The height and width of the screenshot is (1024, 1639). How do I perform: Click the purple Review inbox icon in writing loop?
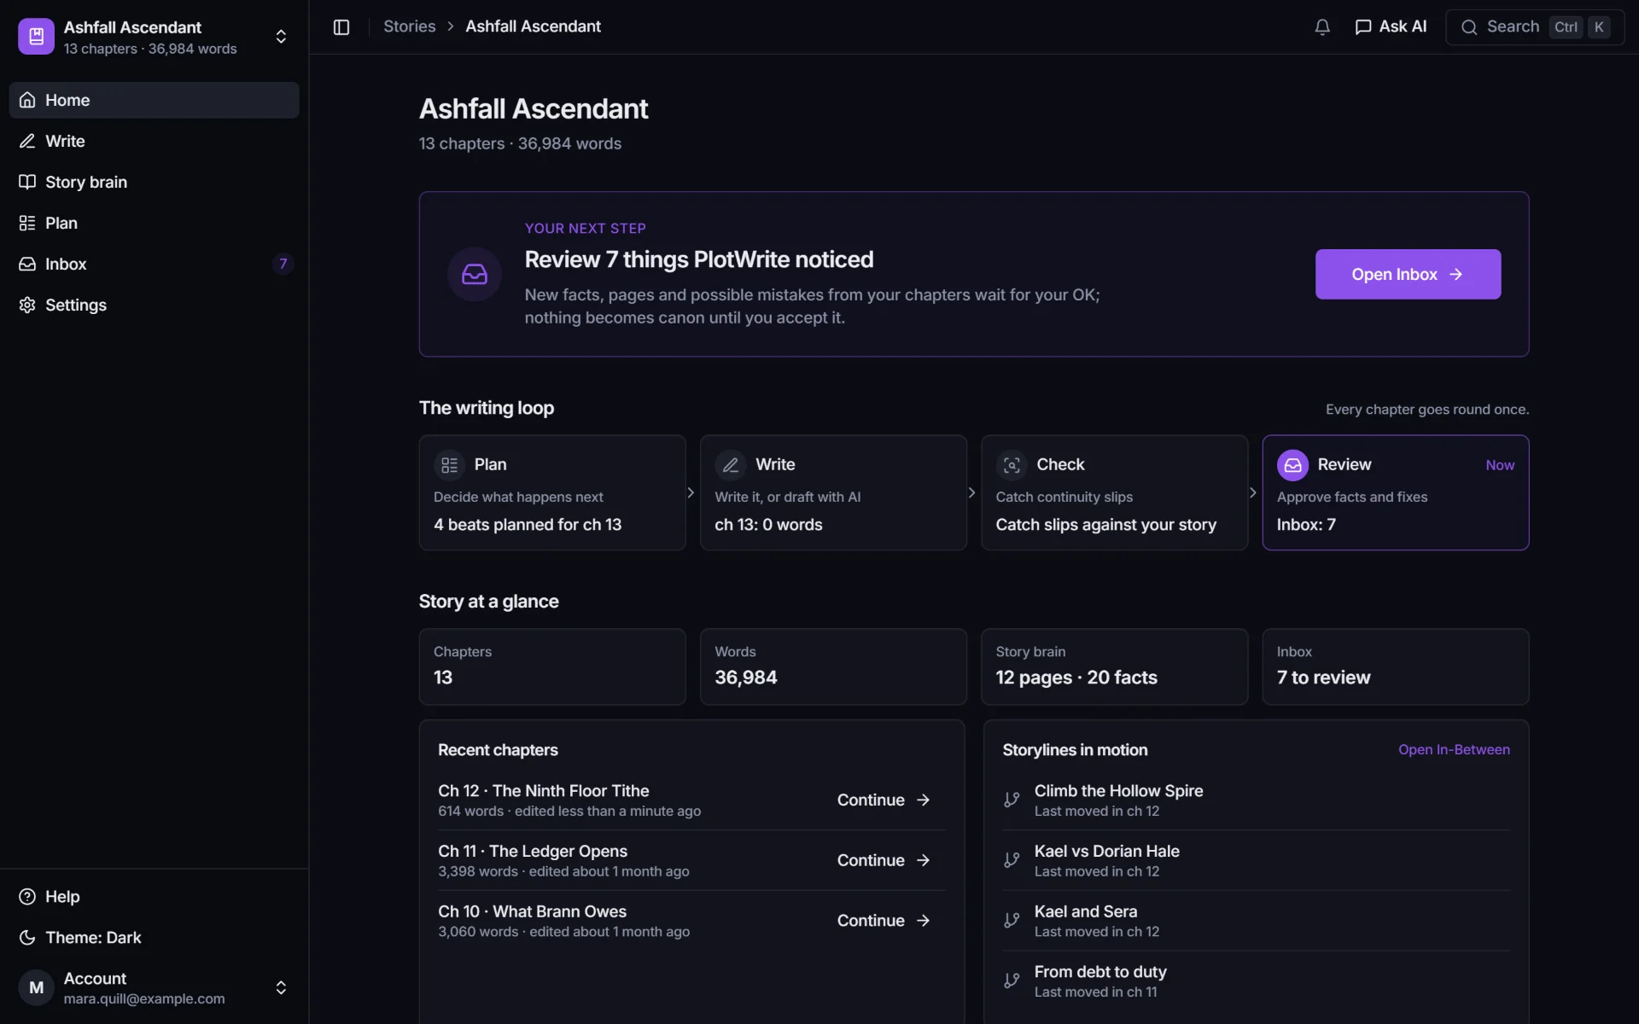tap(1292, 465)
